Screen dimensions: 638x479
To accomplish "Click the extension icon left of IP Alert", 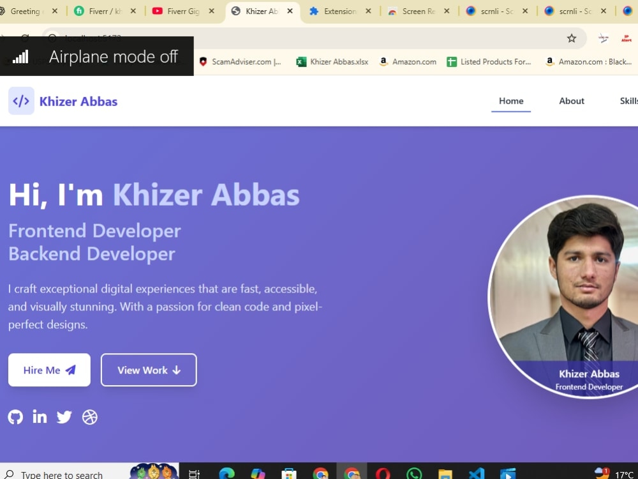I will pyautogui.click(x=603, y=38).
